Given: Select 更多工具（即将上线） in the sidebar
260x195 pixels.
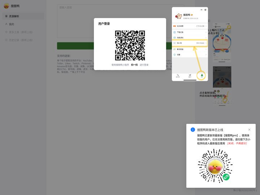Looking at the screenshot, I should click(23, 32).
